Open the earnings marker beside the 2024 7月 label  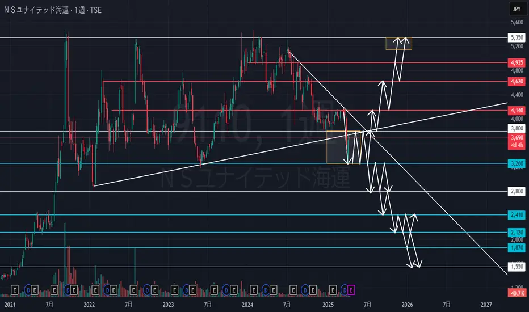(x=293, y=290)
